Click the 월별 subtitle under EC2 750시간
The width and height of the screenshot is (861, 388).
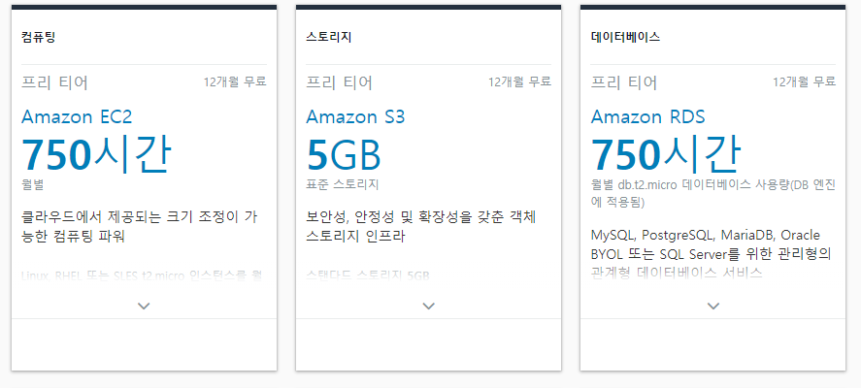(x=32, y=184)
